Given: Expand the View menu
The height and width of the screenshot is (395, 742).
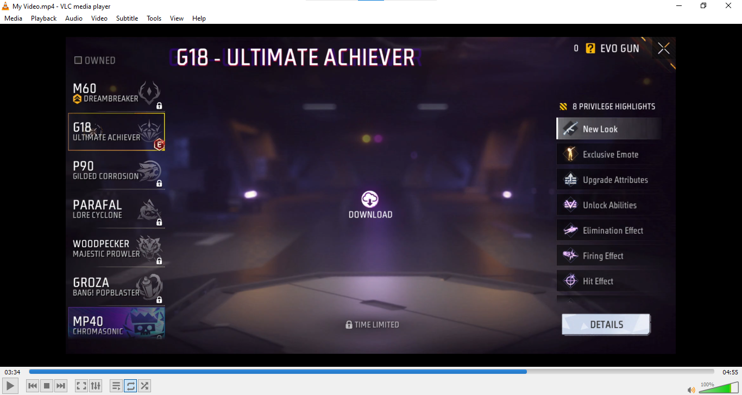Looking at the screenshot, I should 177,18.
